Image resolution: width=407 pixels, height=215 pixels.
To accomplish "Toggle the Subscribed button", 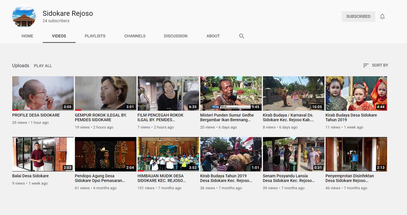I will tap(358, 17).
